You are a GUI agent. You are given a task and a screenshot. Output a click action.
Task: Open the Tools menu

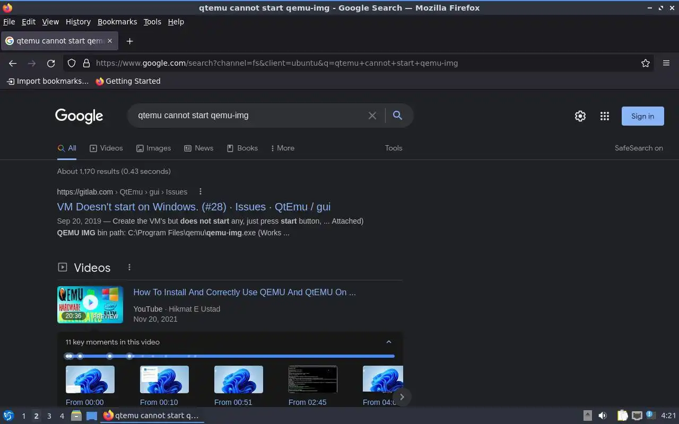tap(152, 22)
